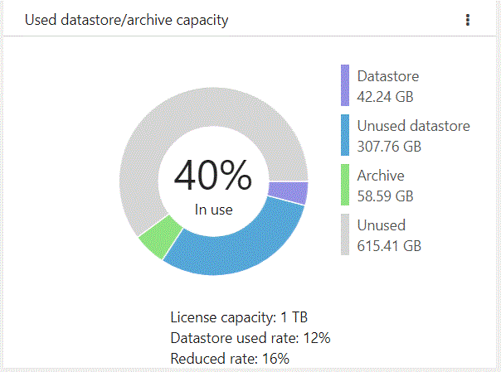
Task: Select the Unused datastore legend label
Action: click(x=413, y=126)
